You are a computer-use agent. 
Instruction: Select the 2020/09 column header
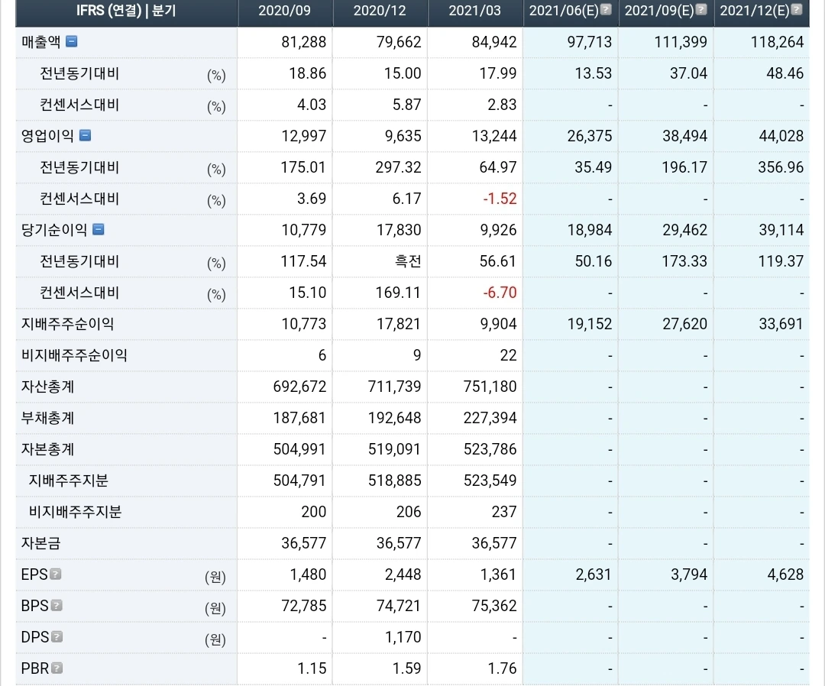[x=285, y=11]
